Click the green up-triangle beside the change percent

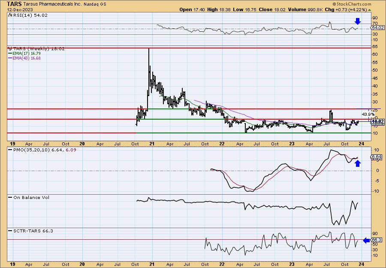point(369,10)
